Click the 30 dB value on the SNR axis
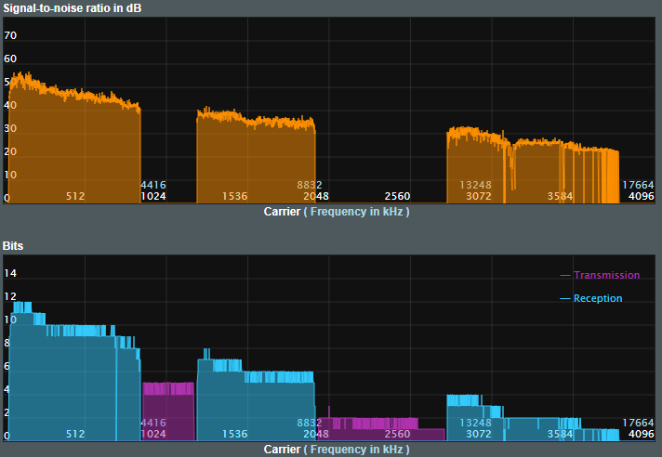Viewport: 662px width, 457px height. pyautogui.click(x=11, y=128)
